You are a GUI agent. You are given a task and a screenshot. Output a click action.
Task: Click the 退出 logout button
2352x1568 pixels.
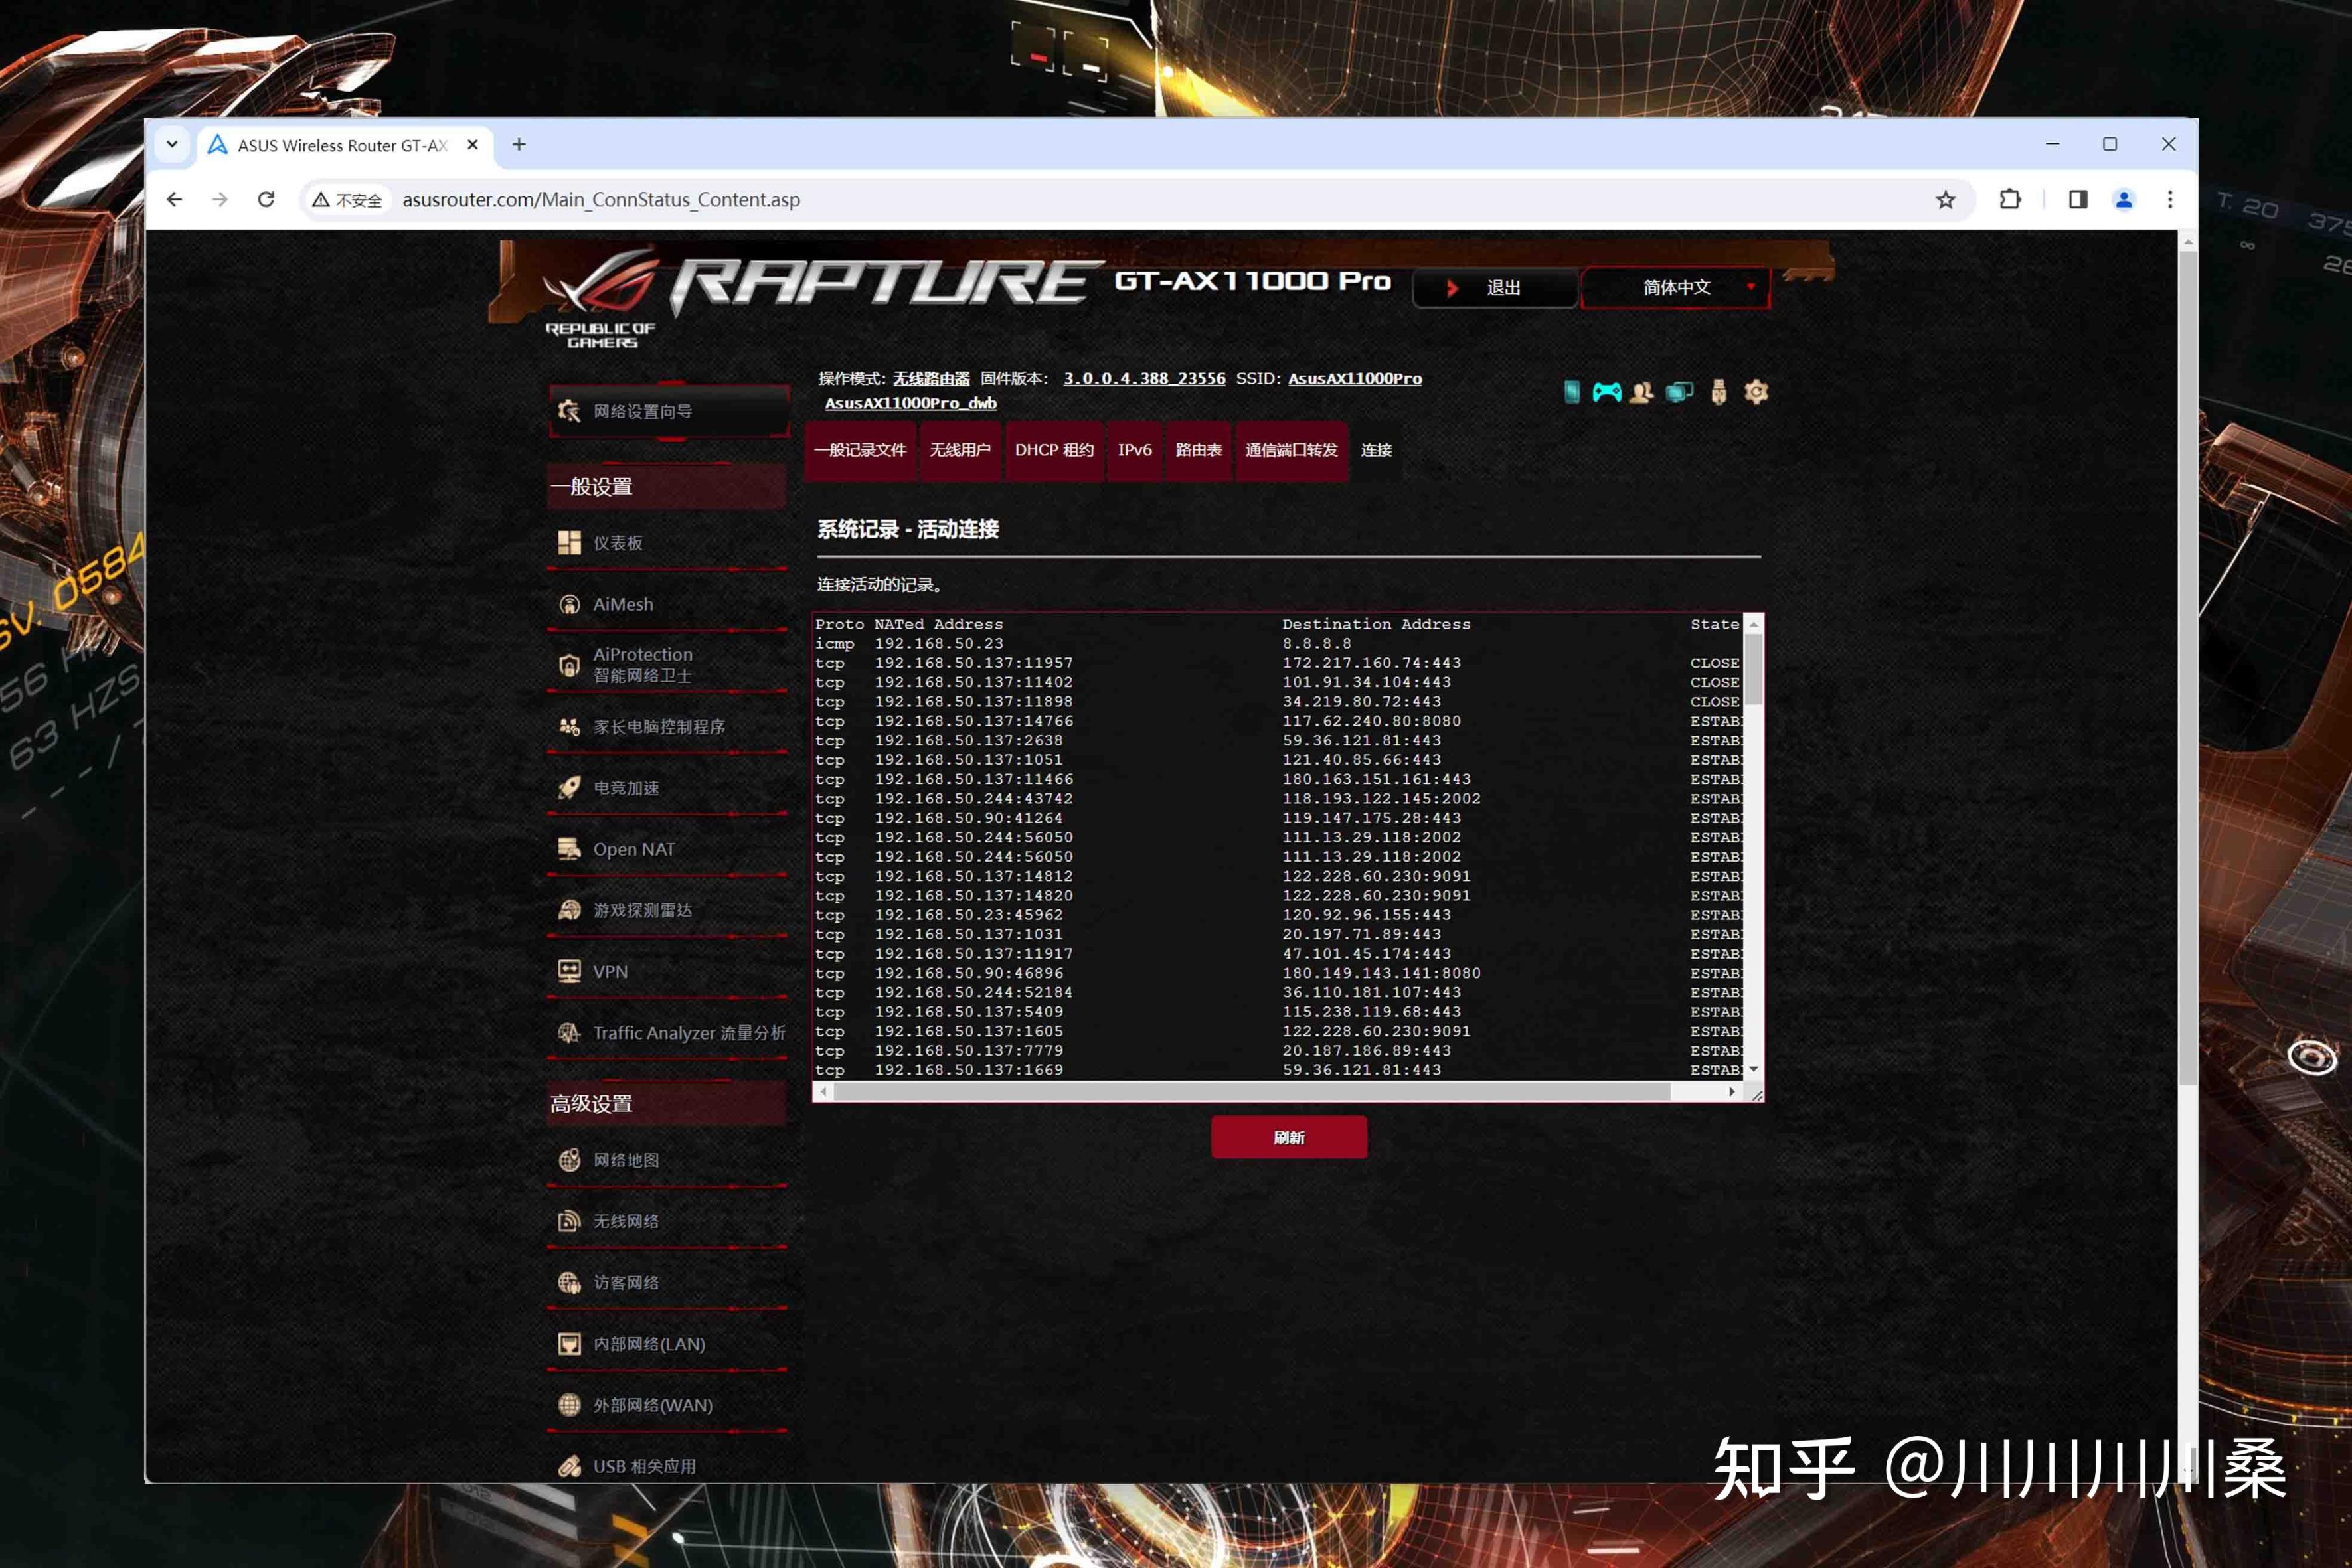pyautogui.click(x=1495, y=288)
